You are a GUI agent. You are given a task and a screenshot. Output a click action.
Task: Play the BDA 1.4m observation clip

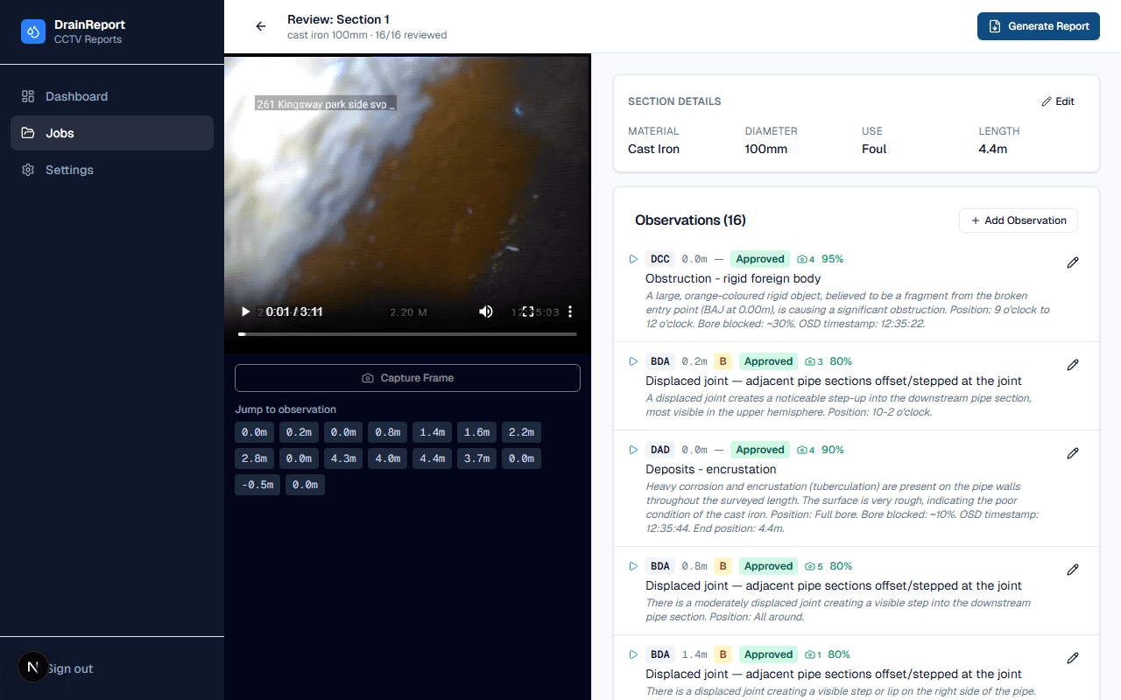pyautogui.click(x=633, y=654)
